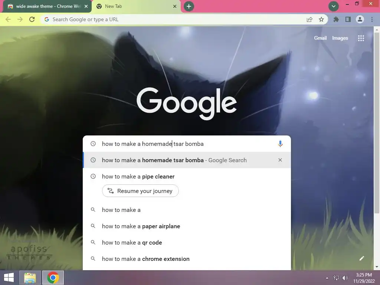The width and height of the screenshot is (380, 285).
Task: Open a new tab with plus button
Action: click(189, 6)
